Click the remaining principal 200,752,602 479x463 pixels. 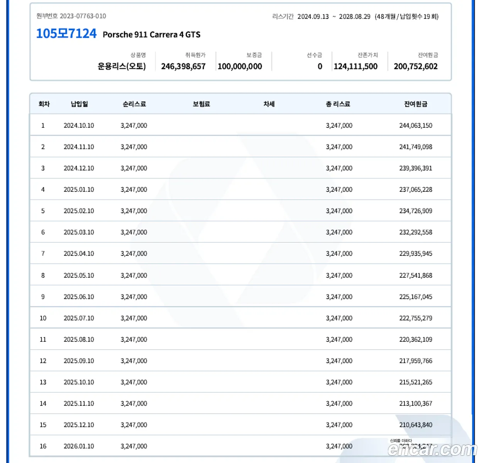pos(416,66)
